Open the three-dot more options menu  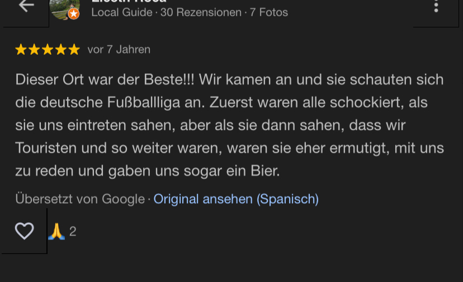436,6
